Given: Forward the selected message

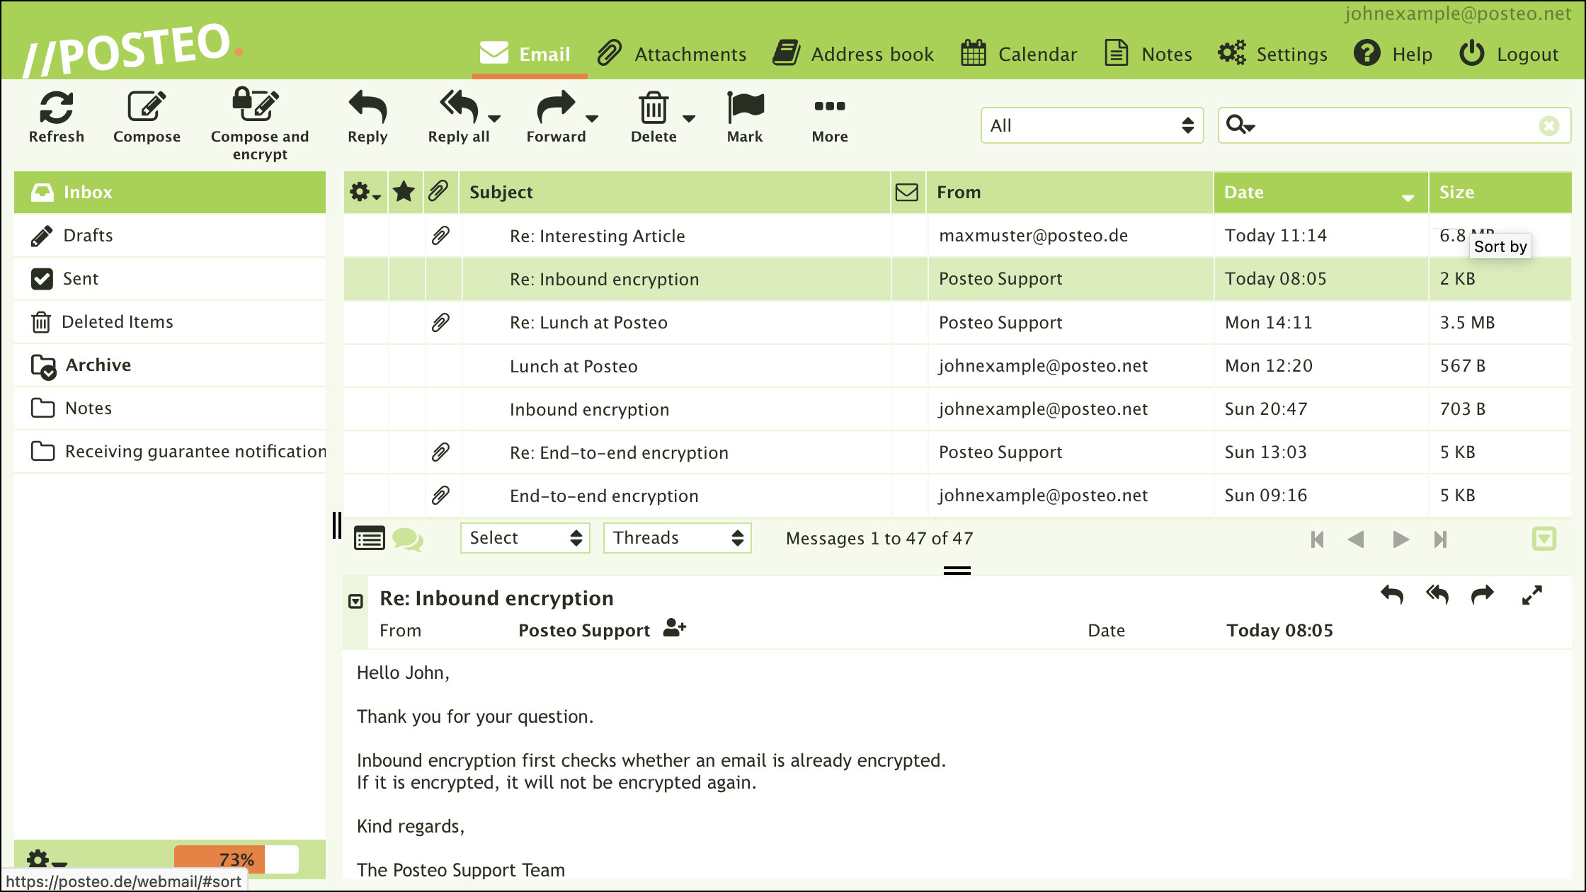Looking at the screenshot, I should coord(556,118).
